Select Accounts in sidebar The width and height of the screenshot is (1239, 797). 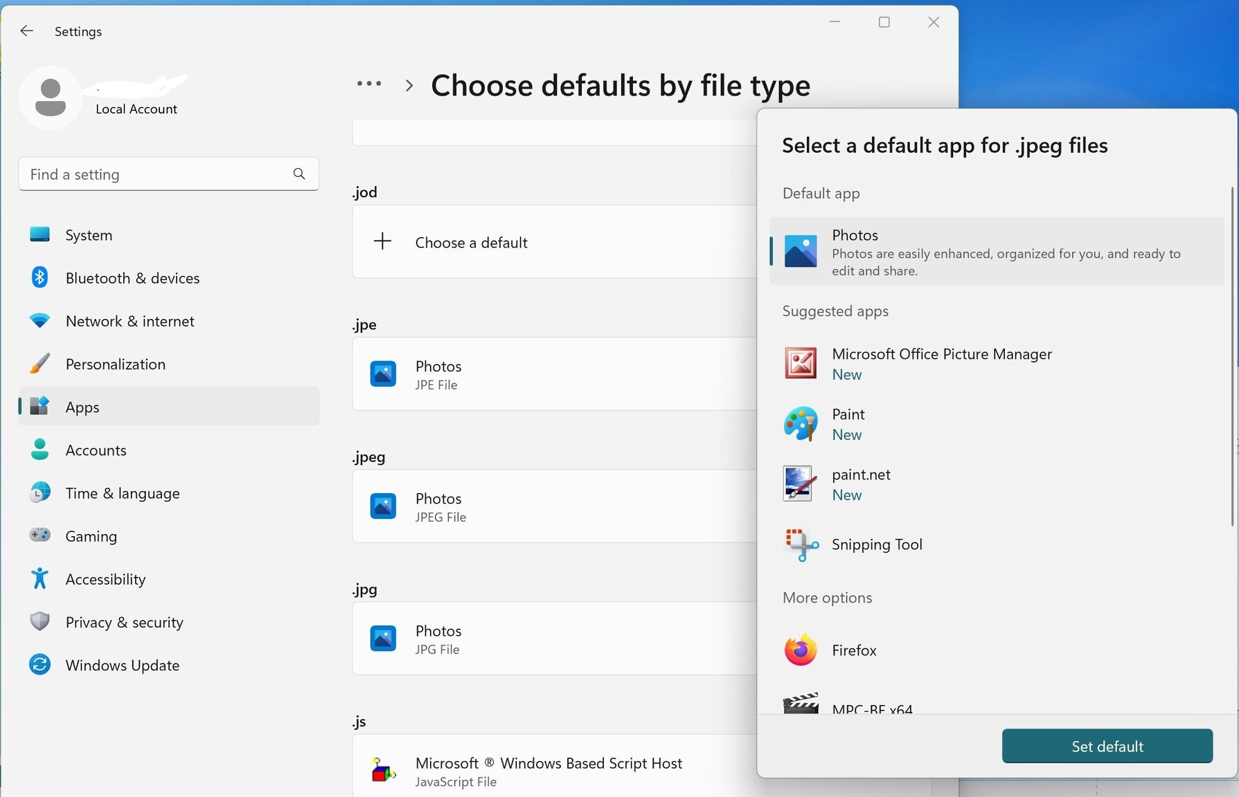click(x=169, y=450)
